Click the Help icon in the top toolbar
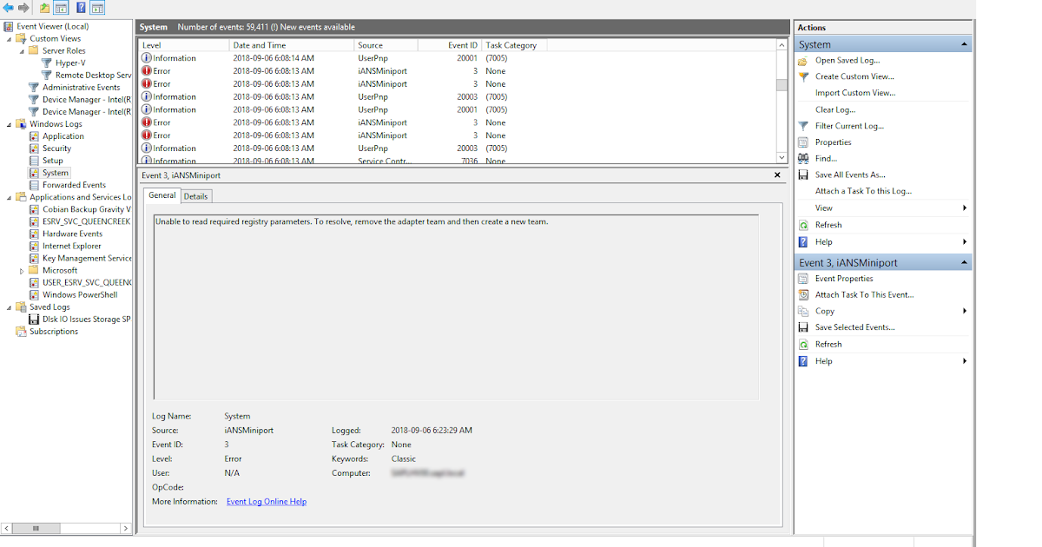1042x547 pixels. click(x=80, y=7)
